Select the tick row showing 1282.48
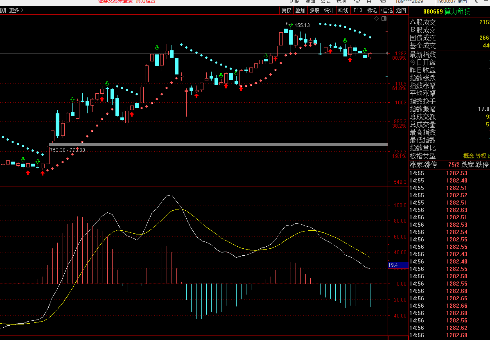 point(449,181)
